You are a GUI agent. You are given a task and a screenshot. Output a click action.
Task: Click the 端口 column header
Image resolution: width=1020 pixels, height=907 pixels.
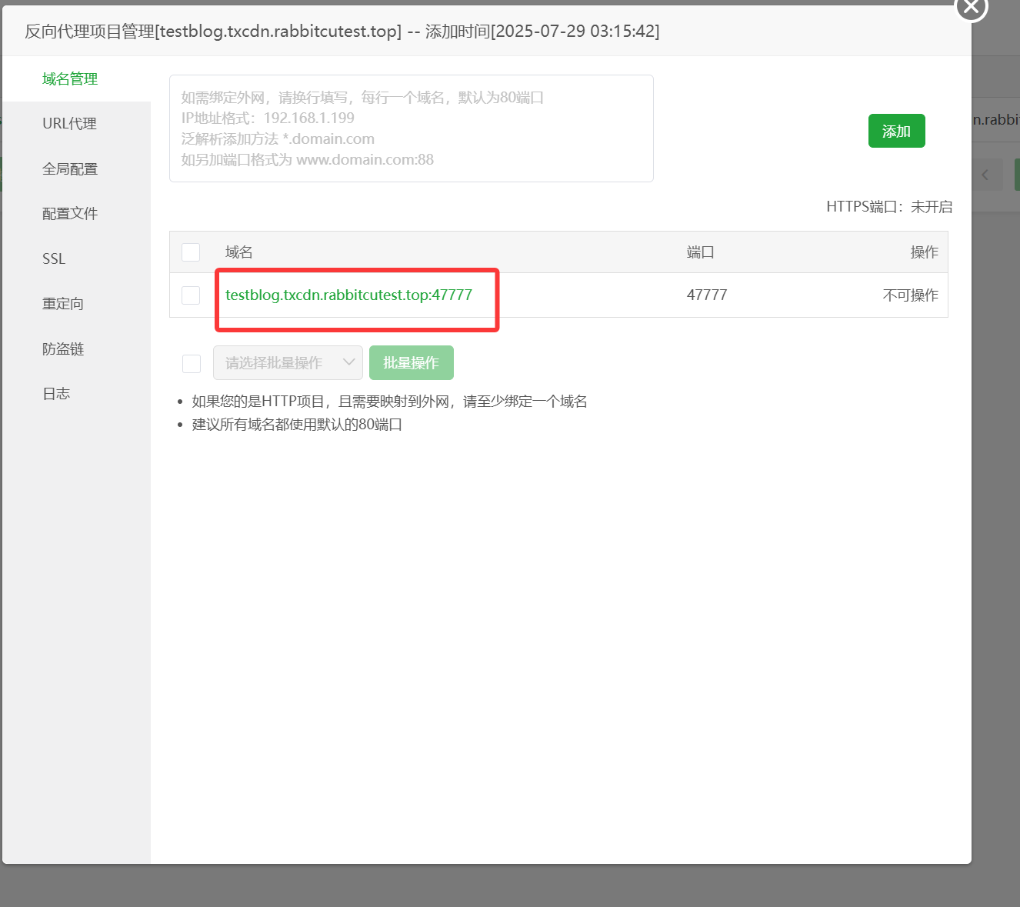(701, 252)
